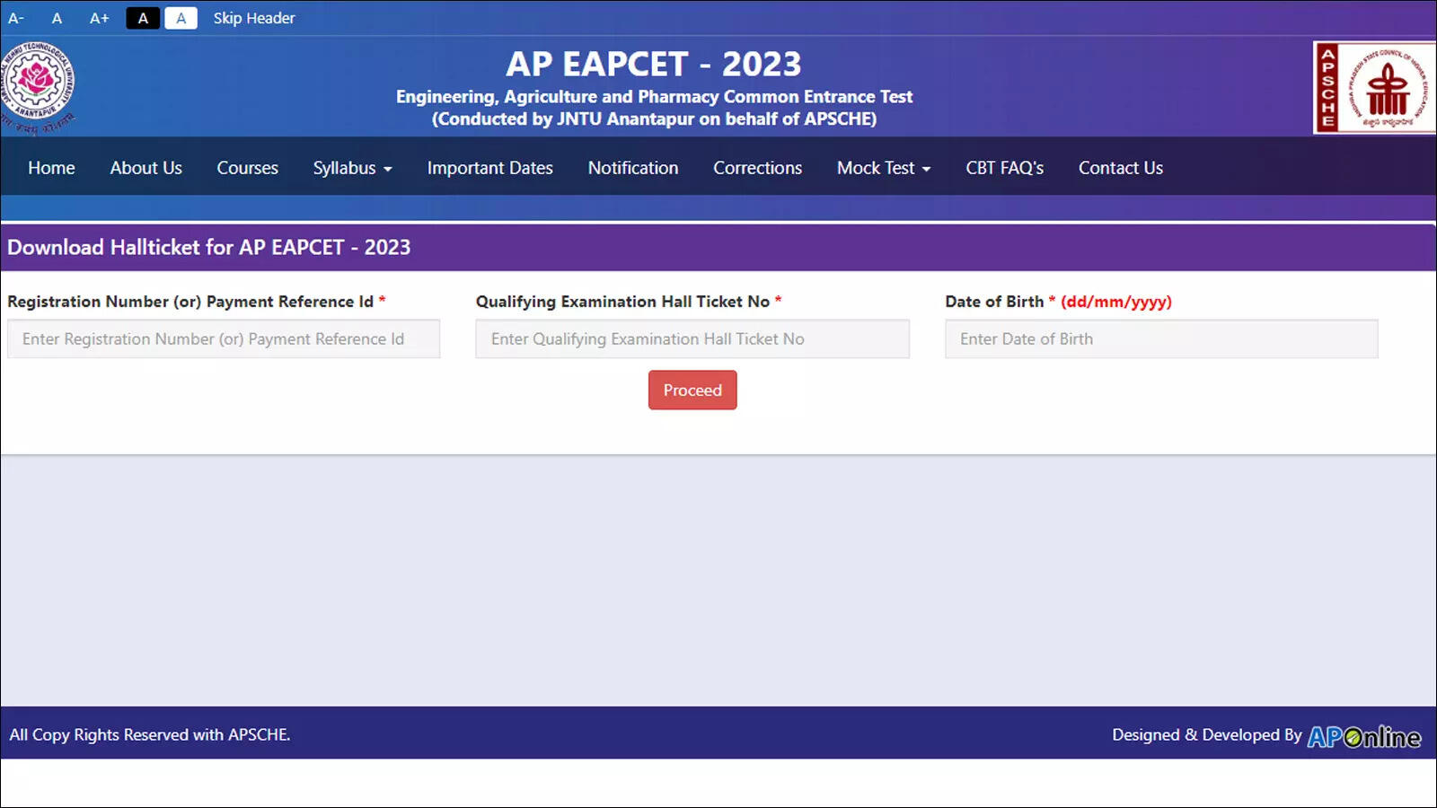Open the Corrections page

[757, 168]
